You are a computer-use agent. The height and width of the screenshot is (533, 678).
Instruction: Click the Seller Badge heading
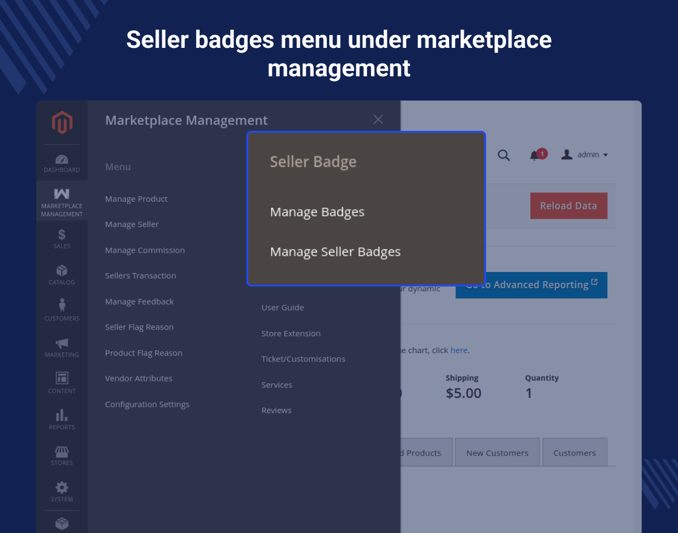coord(314,162)
